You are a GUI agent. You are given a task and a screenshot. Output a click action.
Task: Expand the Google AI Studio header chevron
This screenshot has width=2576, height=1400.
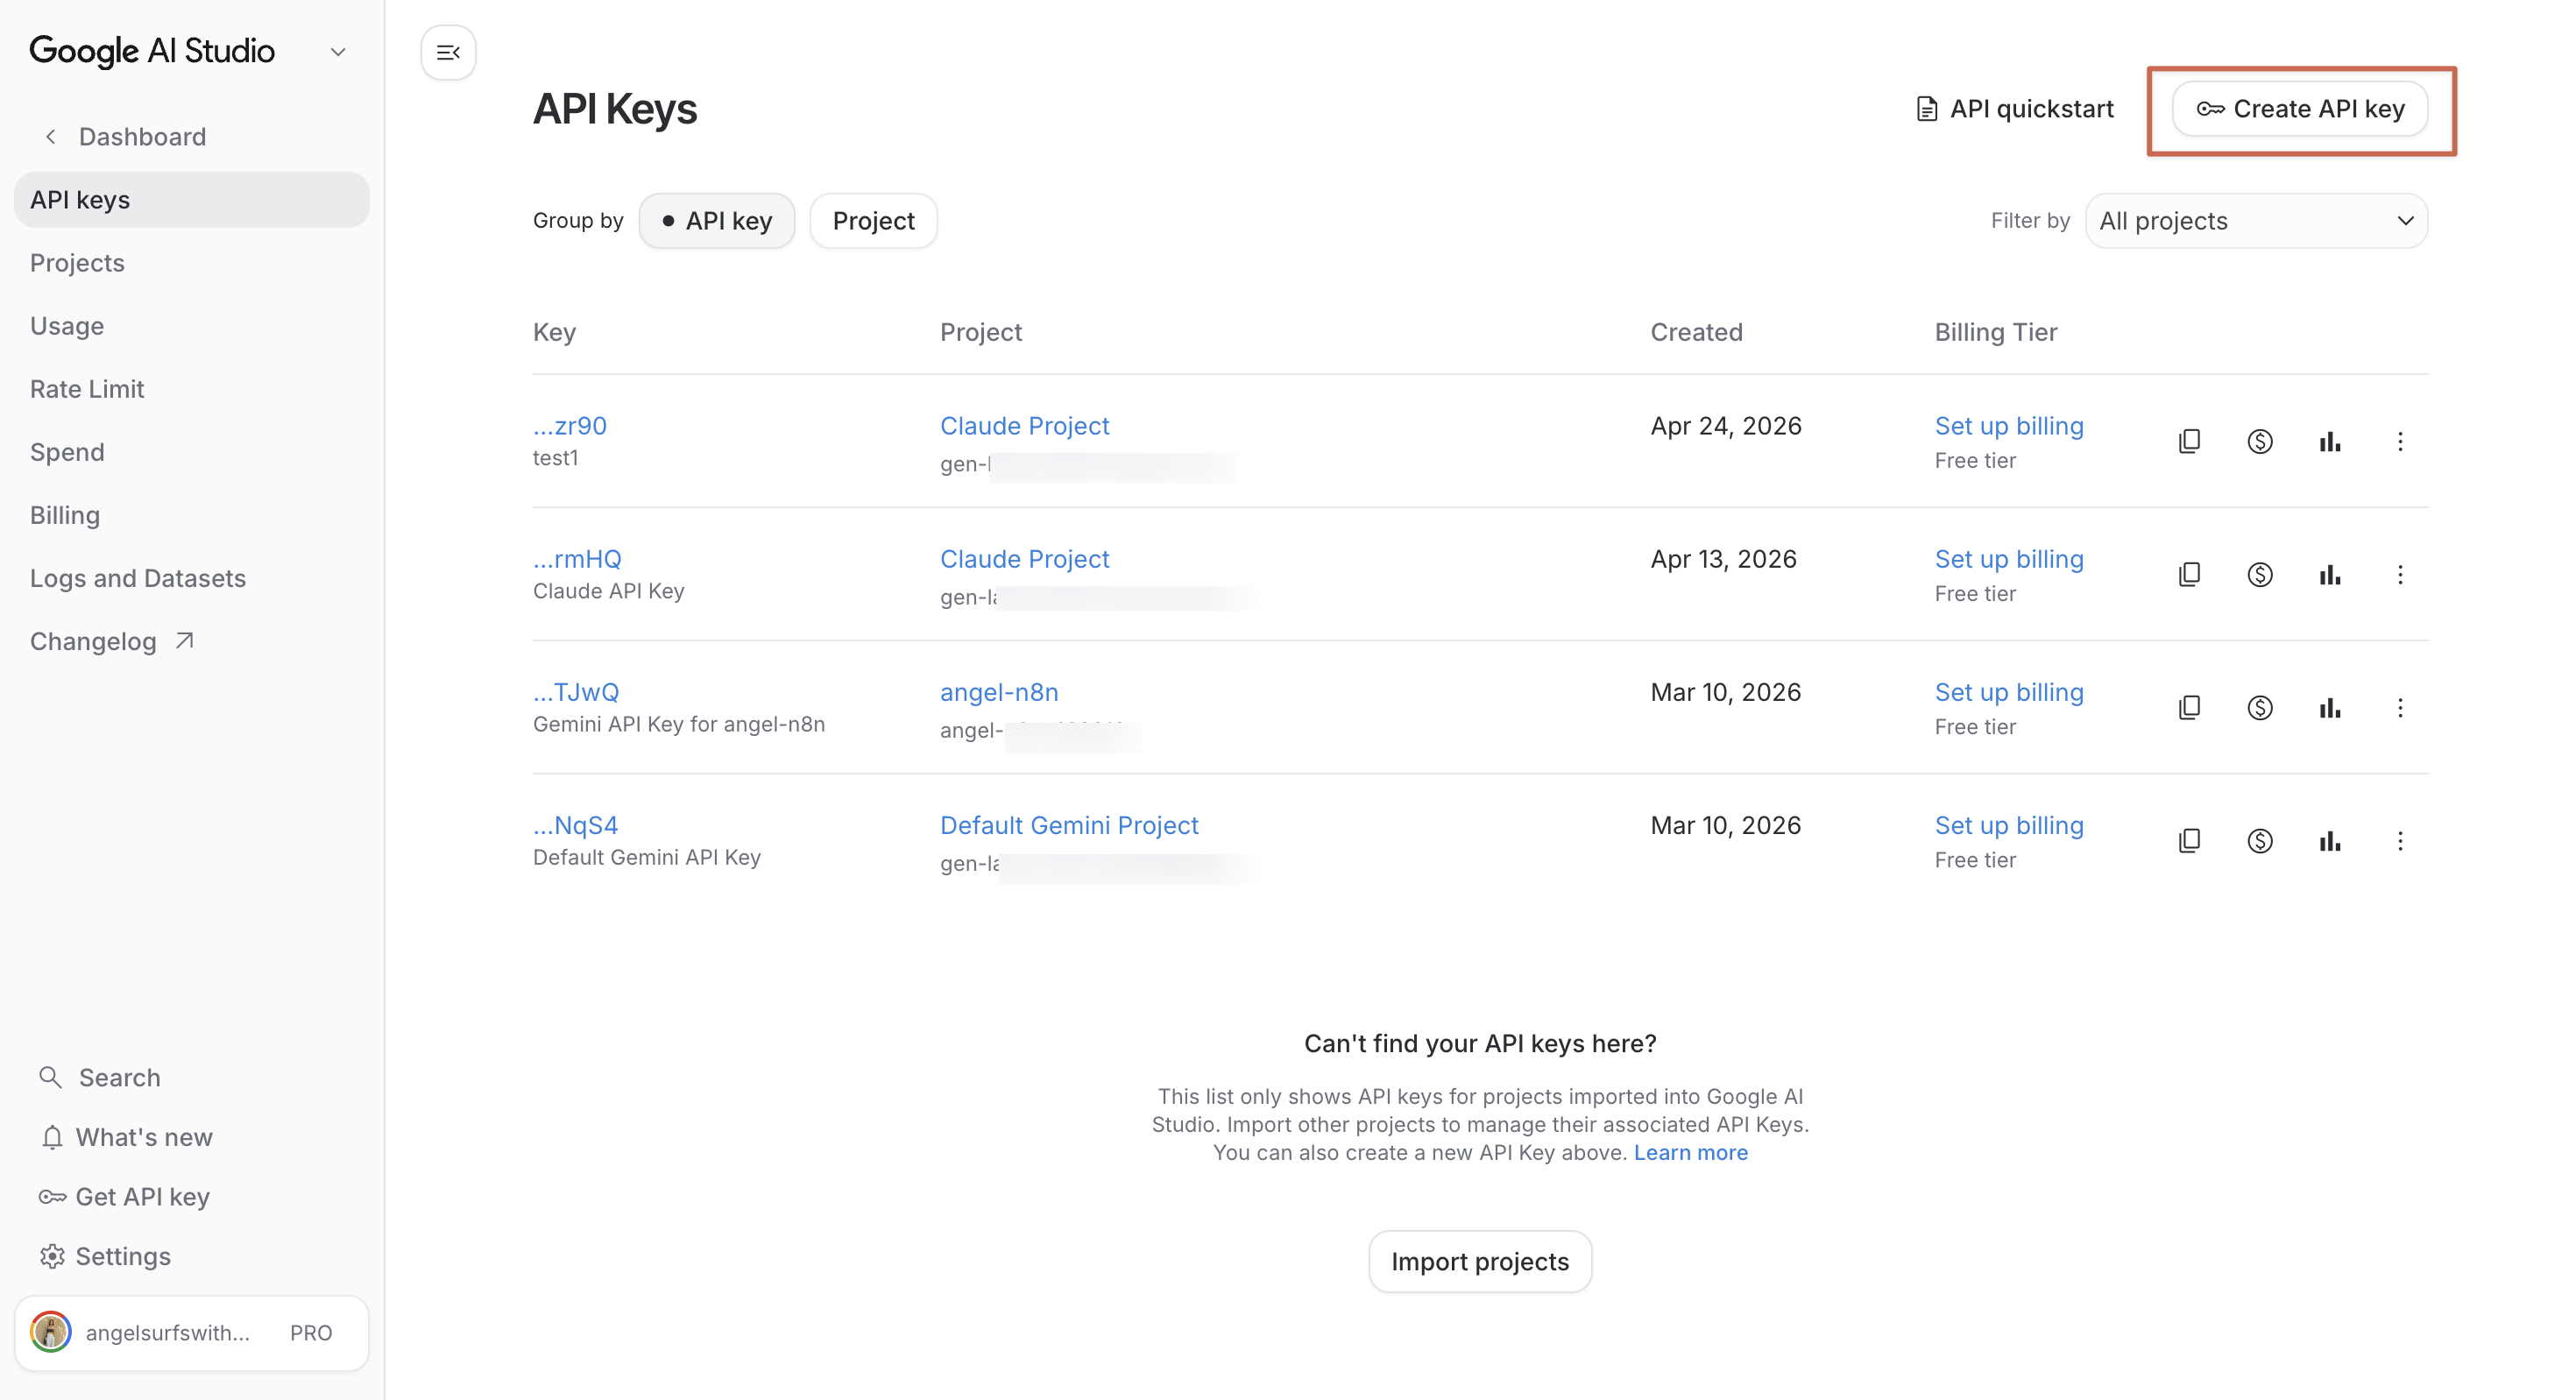click(338, 52)
